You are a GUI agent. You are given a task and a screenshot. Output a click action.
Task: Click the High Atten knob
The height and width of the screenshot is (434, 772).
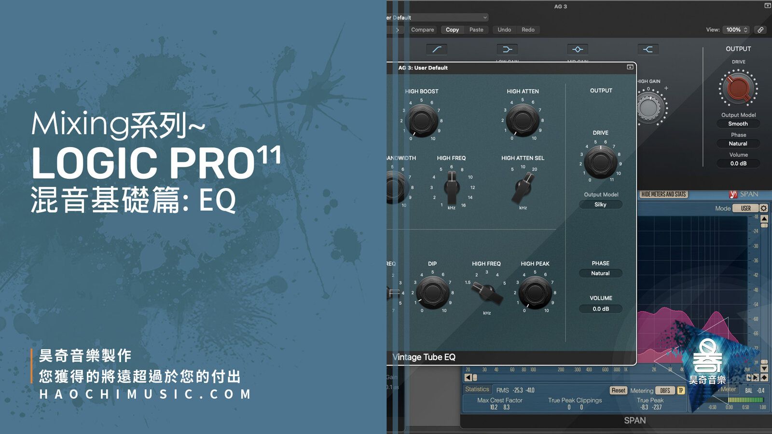(523, 120)
